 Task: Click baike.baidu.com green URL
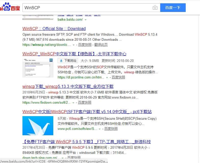[x=70, y=19]
